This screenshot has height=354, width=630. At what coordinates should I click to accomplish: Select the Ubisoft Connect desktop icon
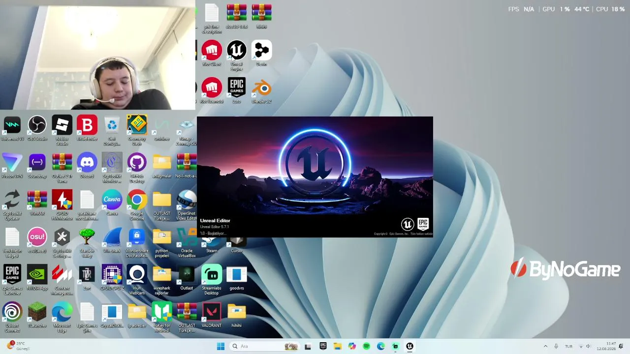click(12, 318)
